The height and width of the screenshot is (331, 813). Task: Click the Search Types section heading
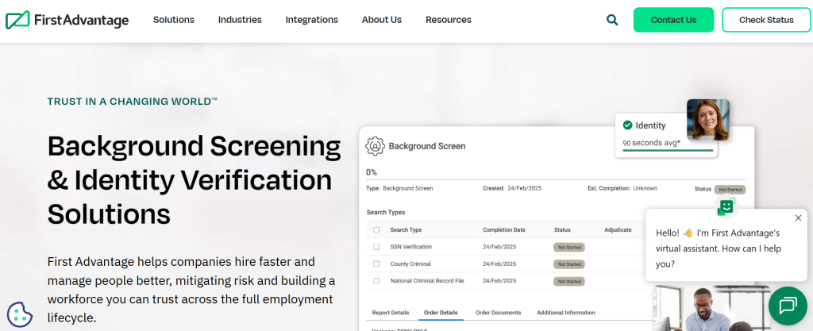(386, 212)
